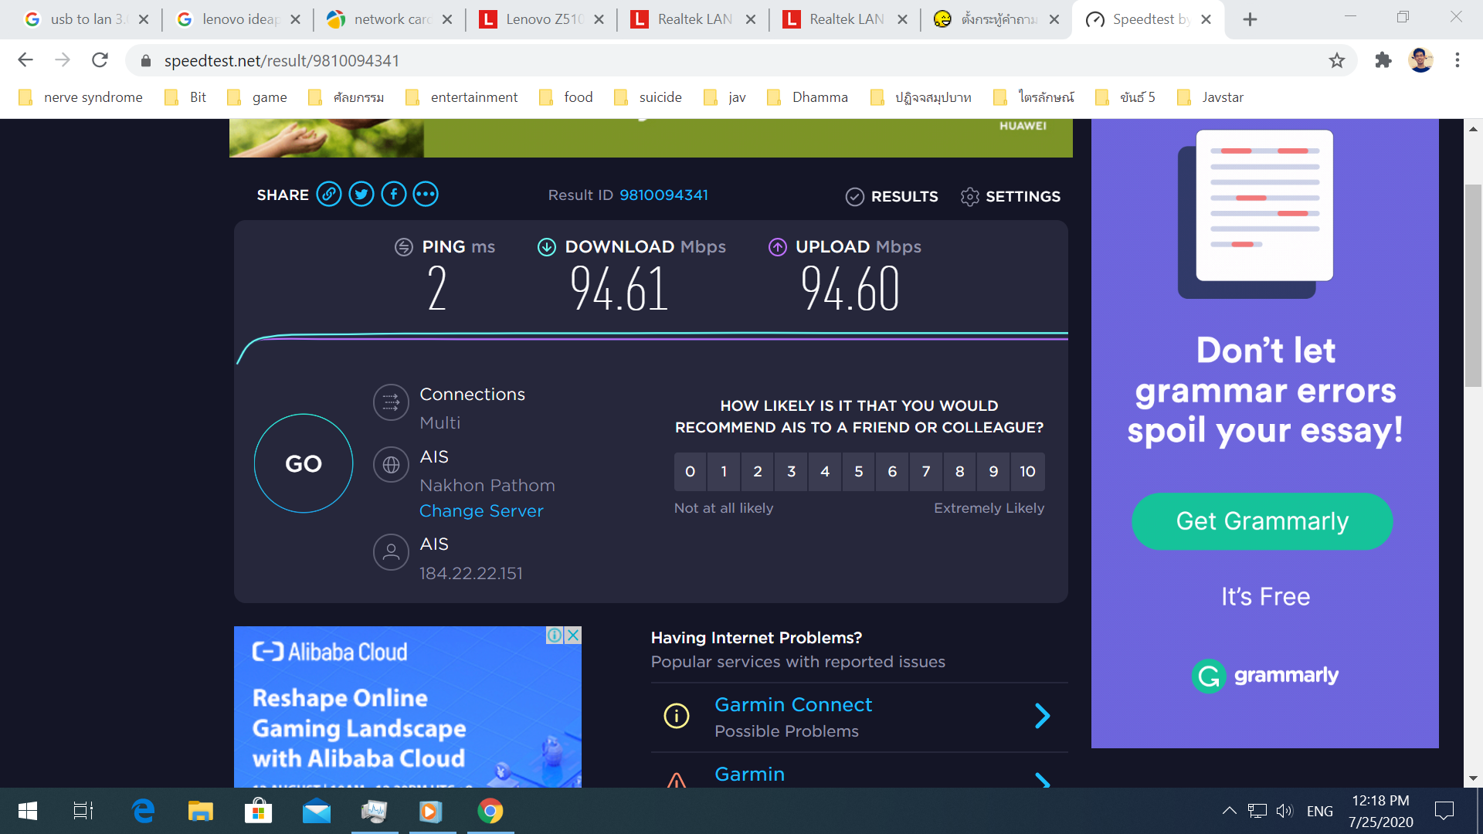The image size is (1483, 834).
Task: Rate recommendation score 7
Action: [x=926, y=472]
